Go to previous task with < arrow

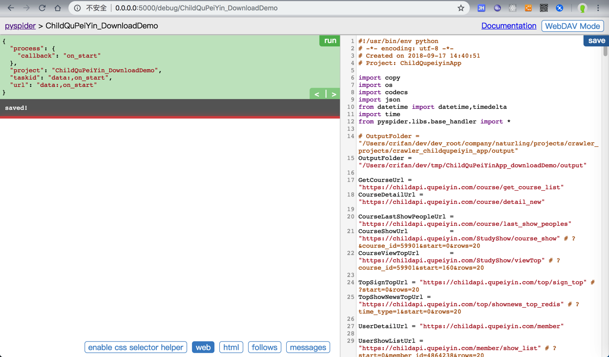[317, 94]
